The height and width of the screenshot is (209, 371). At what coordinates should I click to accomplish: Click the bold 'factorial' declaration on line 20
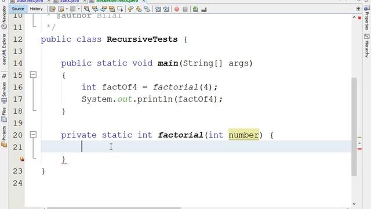(180, 135)
